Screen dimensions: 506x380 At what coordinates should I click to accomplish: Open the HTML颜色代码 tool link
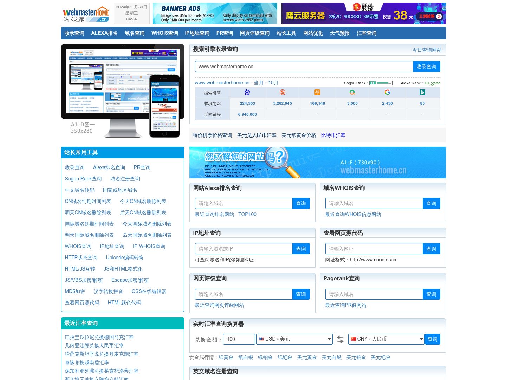tap(124, 303)
